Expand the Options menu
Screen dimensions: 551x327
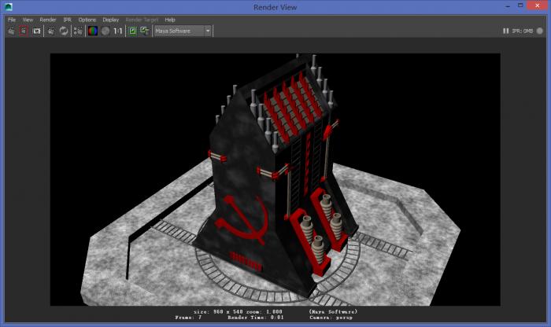(87, 19)
